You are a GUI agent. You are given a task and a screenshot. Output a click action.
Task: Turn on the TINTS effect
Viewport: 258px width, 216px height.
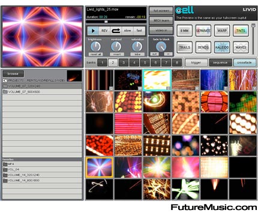click(x=241, y=31)
